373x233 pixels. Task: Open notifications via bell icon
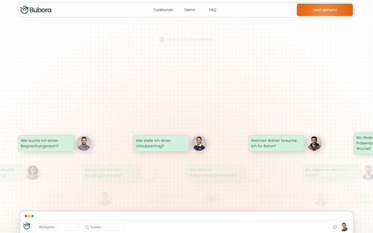tap(335, 227)
